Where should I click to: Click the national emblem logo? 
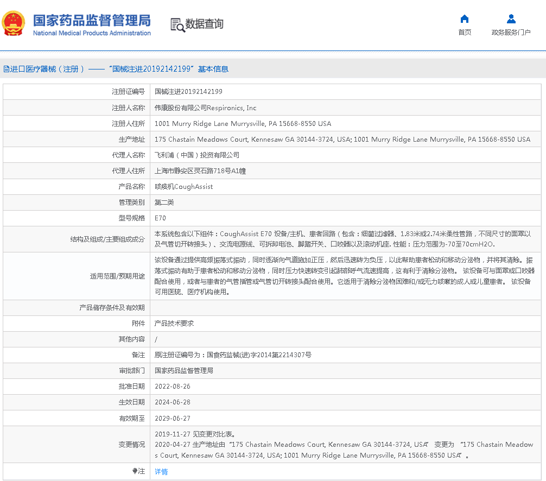coord(14,24)
